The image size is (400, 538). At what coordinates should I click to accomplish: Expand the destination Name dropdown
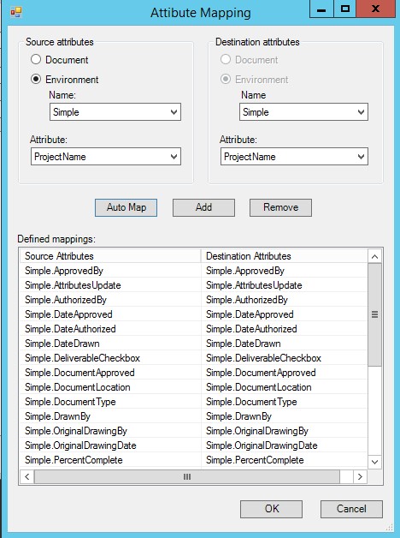click(x=304, y=112)
